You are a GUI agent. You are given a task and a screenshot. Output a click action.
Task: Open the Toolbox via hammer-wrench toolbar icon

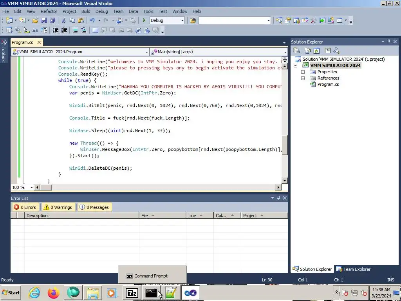(x=314, y=20)
